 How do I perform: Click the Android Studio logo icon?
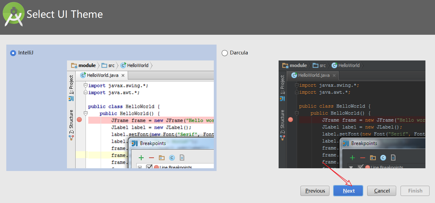[x=13, y=14]
